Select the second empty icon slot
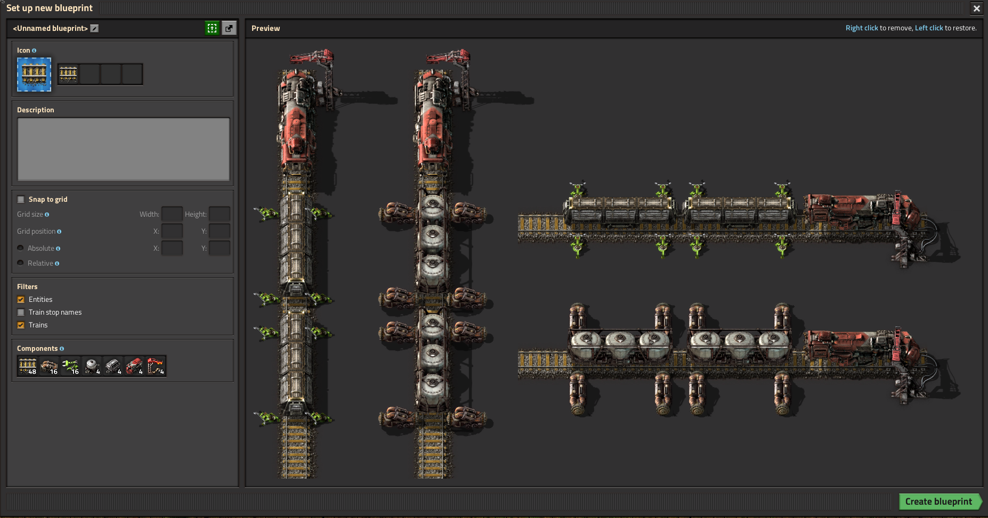 coord(90,74)
